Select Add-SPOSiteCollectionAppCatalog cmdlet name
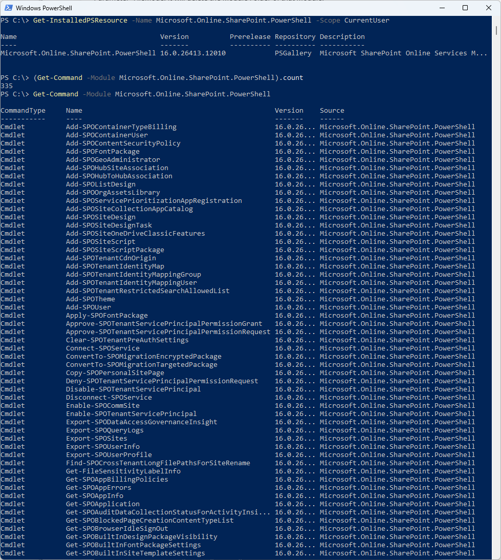The width and height of the screenshot is (501, 560). point(129,209)
